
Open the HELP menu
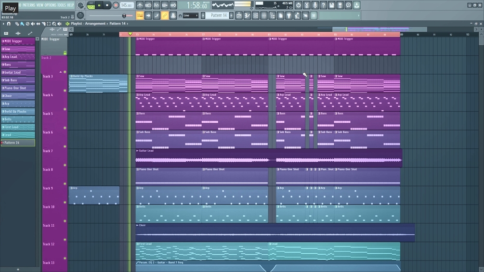pyautogui.click(x=70, y=5)
